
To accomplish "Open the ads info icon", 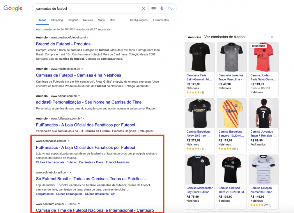I will tap(272, 37).
